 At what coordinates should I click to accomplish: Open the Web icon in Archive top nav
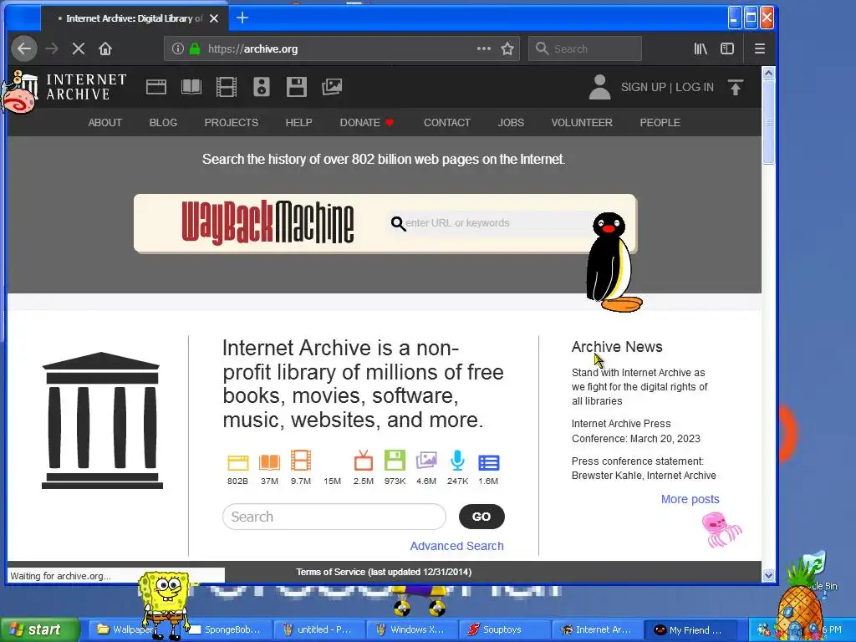156,87
